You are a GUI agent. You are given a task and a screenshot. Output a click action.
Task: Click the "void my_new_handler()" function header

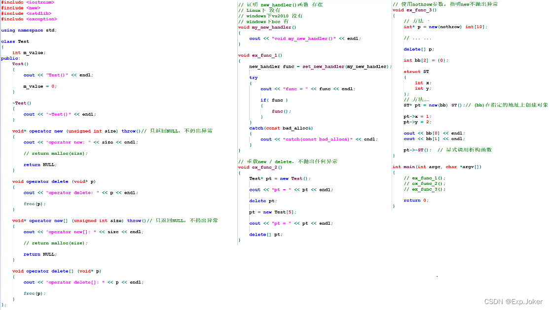point(267,27)
